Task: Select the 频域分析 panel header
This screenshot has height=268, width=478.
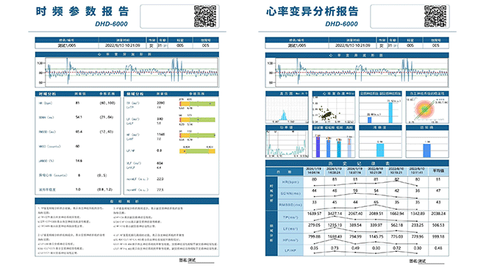Action: [x=171, y=94]
